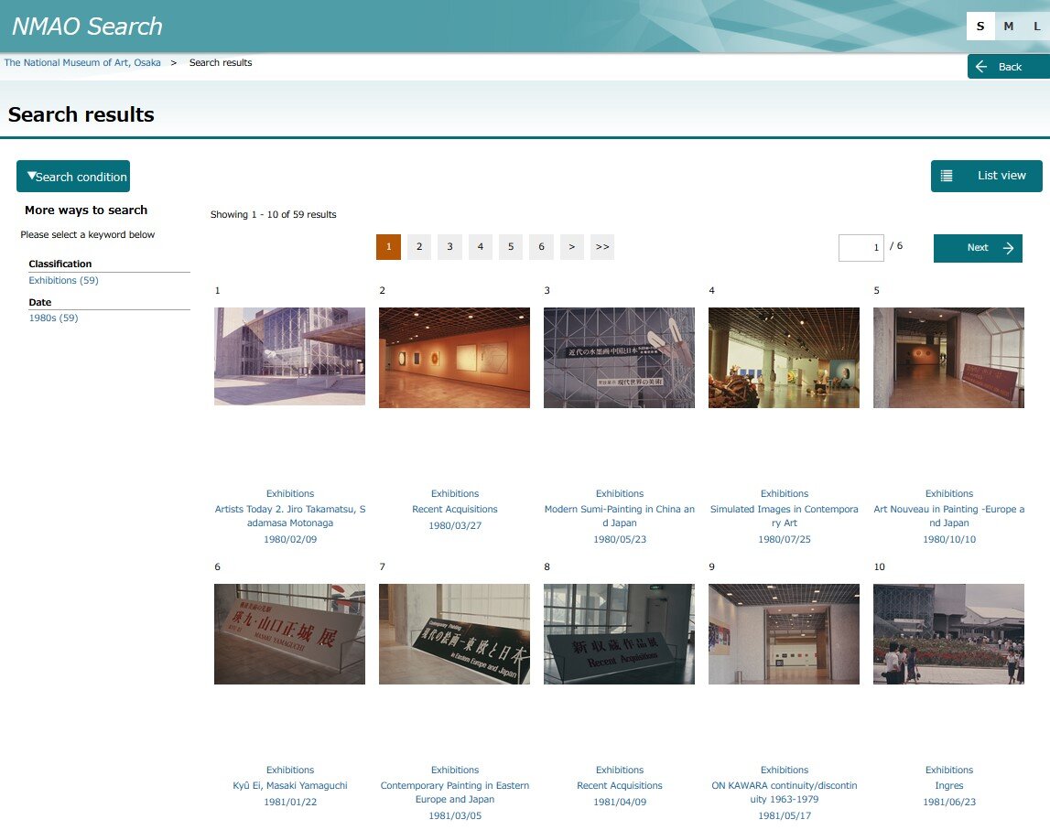Viewport: 1050px width, 830px height.
Task: Open the 1981/04/09 Recent Acquisitions thumbnail
Action: [620, 634]
